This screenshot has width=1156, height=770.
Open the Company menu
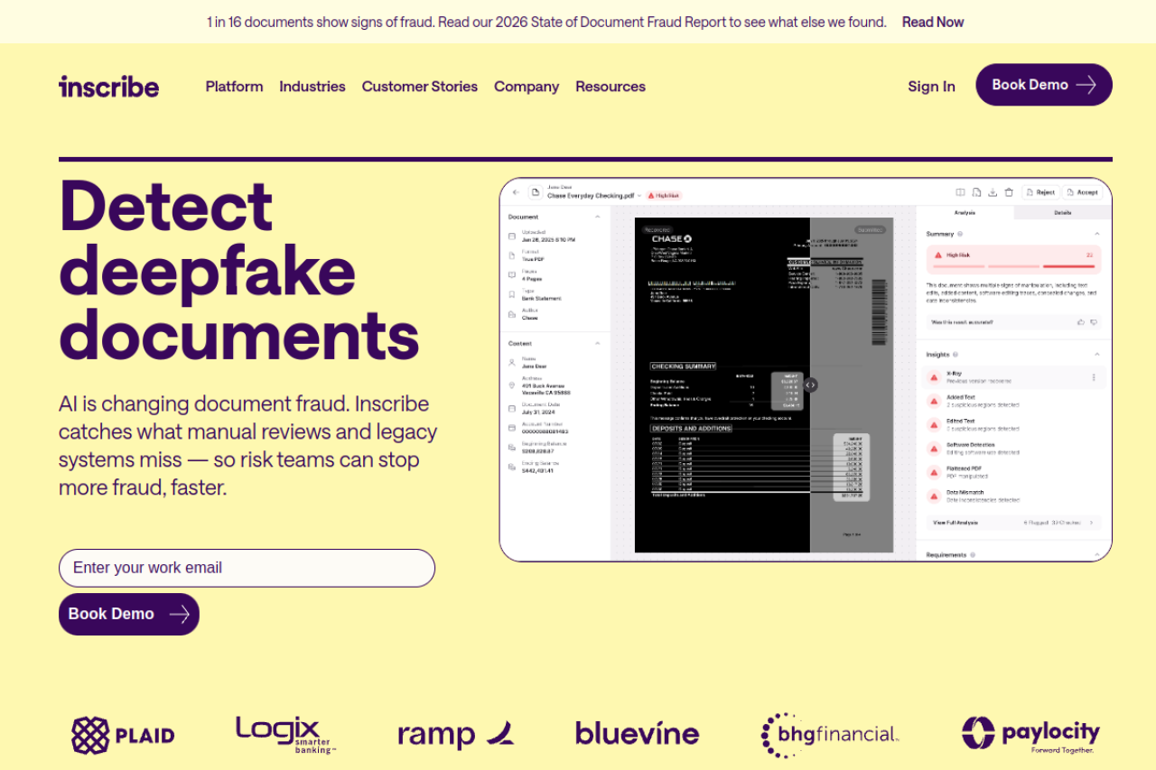[x=527, y=87]
